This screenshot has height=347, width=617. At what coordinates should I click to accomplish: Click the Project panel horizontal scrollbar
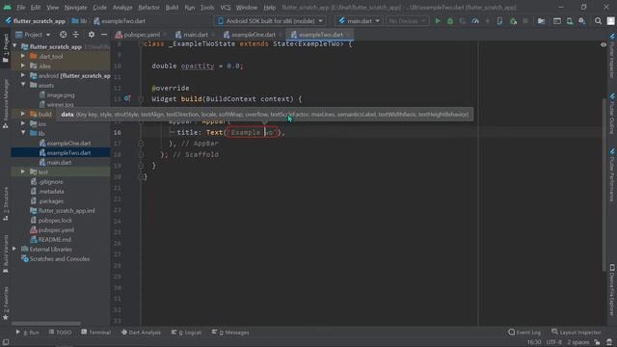[x=46, y=324]
